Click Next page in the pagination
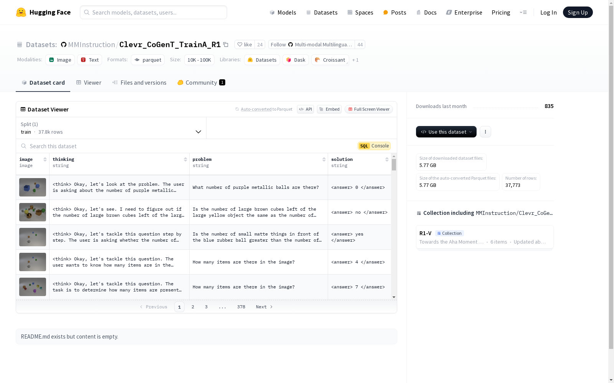Screen dimensions: 614x383 click(x=264, y=307)
